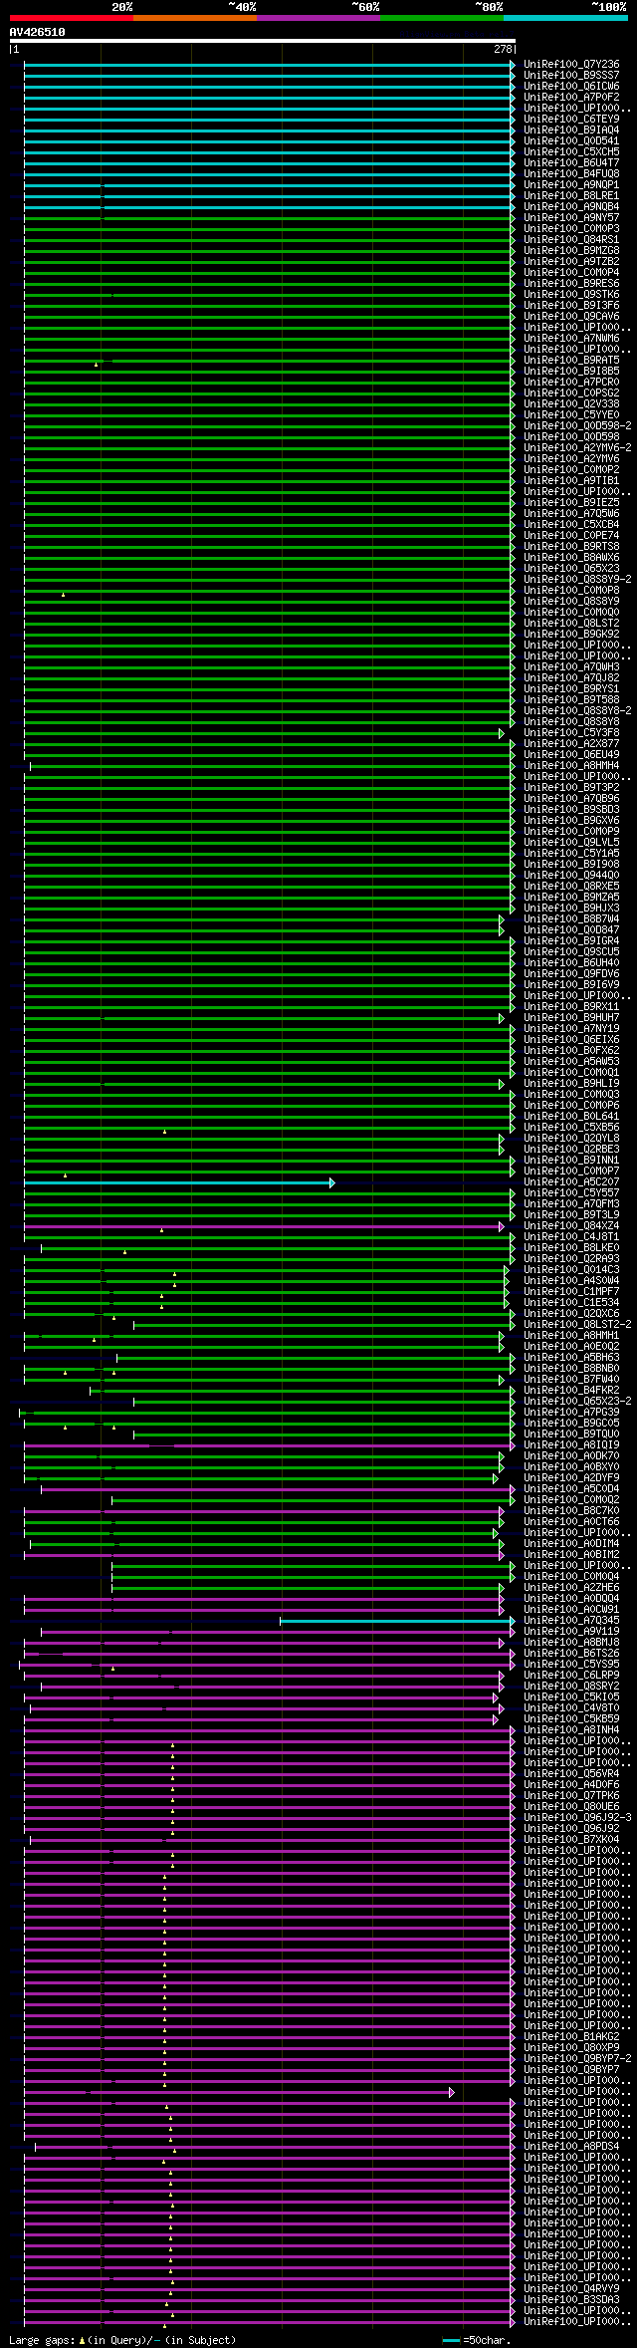Click the orange ~40% identity legend bar
The width and height of the screenshot is (637, 2348).
tap(194, 18)
